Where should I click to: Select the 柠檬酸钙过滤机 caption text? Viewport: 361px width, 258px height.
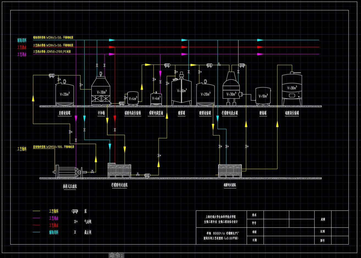(x=120, y=185)
